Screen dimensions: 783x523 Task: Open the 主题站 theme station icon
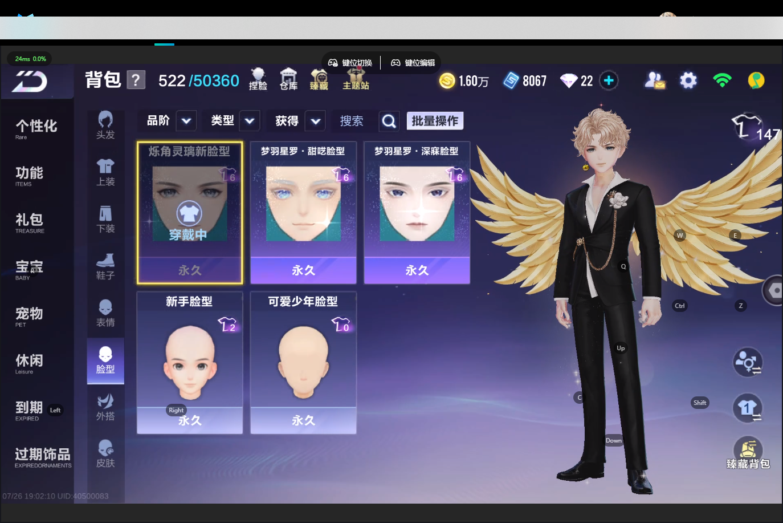point(356,79)
